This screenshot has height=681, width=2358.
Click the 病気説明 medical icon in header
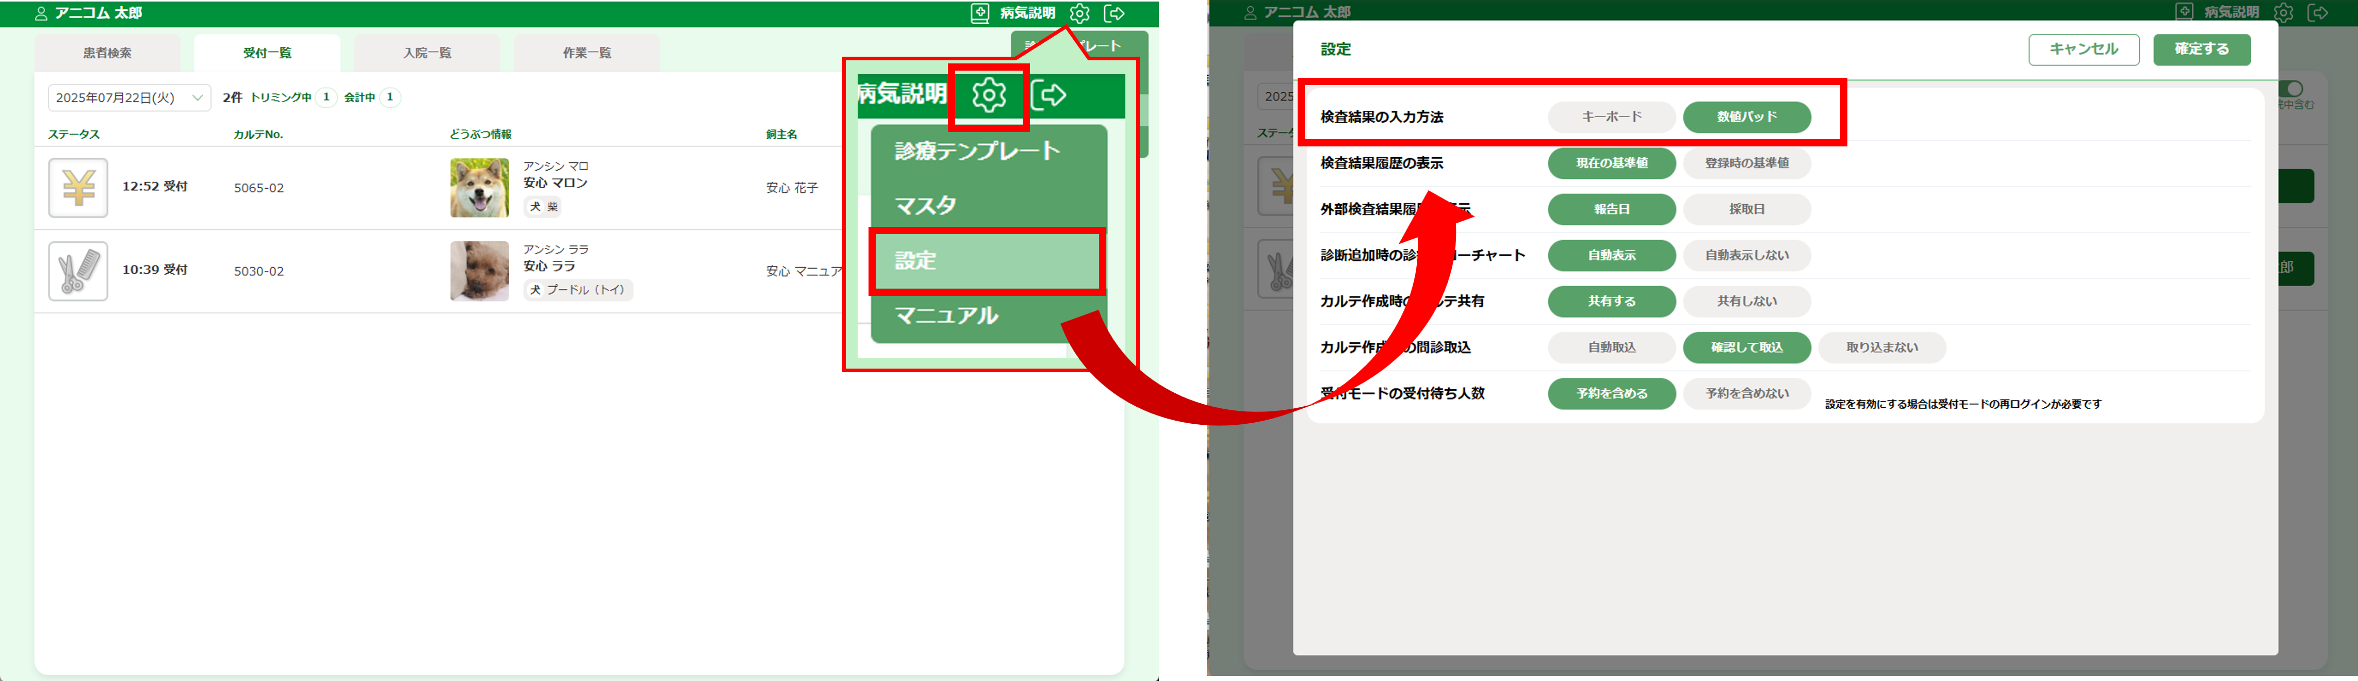pos(980,13)
